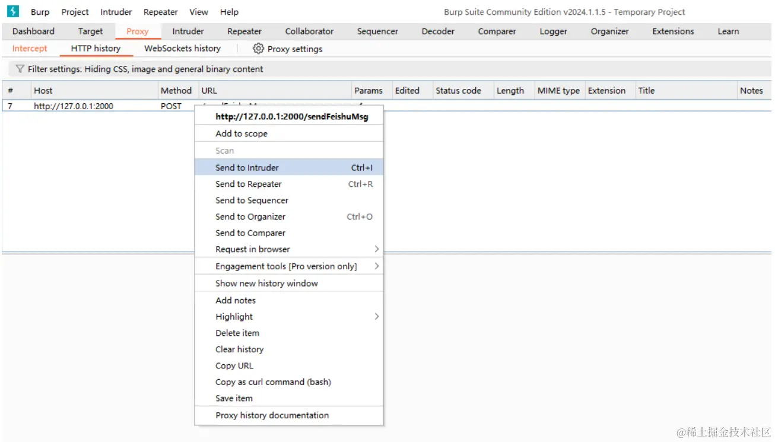Screen dimensions: 775x442
Task: Choose Save item from the context menu
Action: tap(289, 398)
